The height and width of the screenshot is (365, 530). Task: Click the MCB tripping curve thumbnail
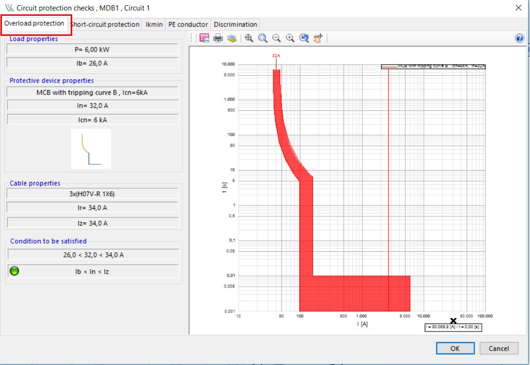coord(91,149)
